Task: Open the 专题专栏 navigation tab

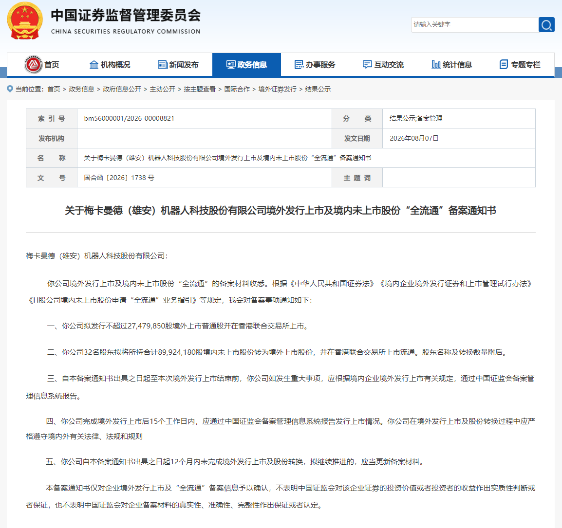Action: click(x=521, y=64)
